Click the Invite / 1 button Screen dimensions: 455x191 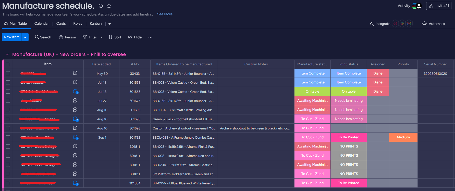[x=439, y=6]
